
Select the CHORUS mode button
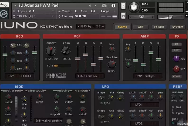point(25,76)
